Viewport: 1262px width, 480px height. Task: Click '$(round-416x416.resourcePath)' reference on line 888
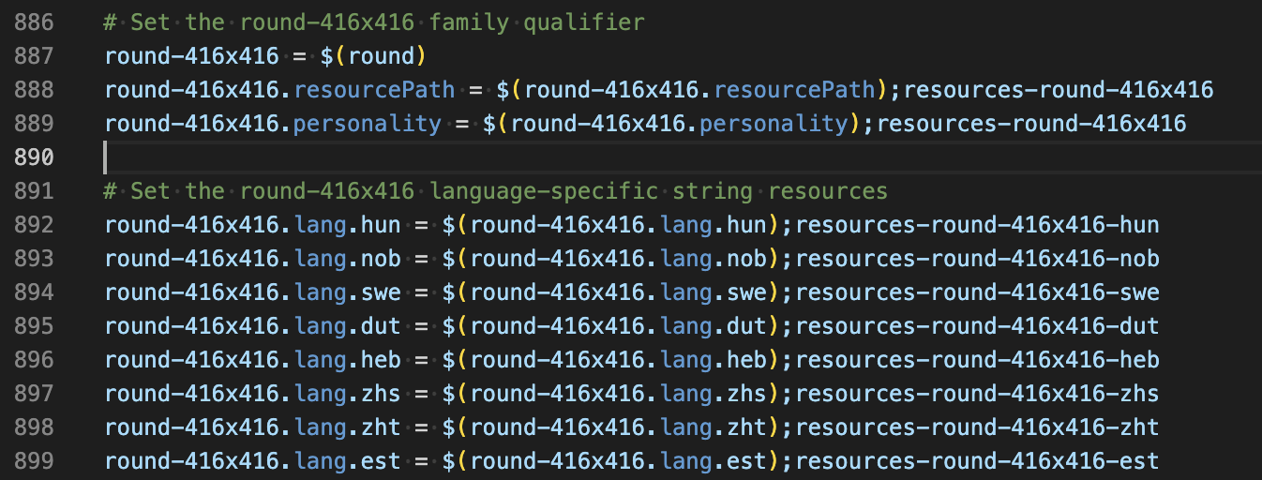pos(693,90)
